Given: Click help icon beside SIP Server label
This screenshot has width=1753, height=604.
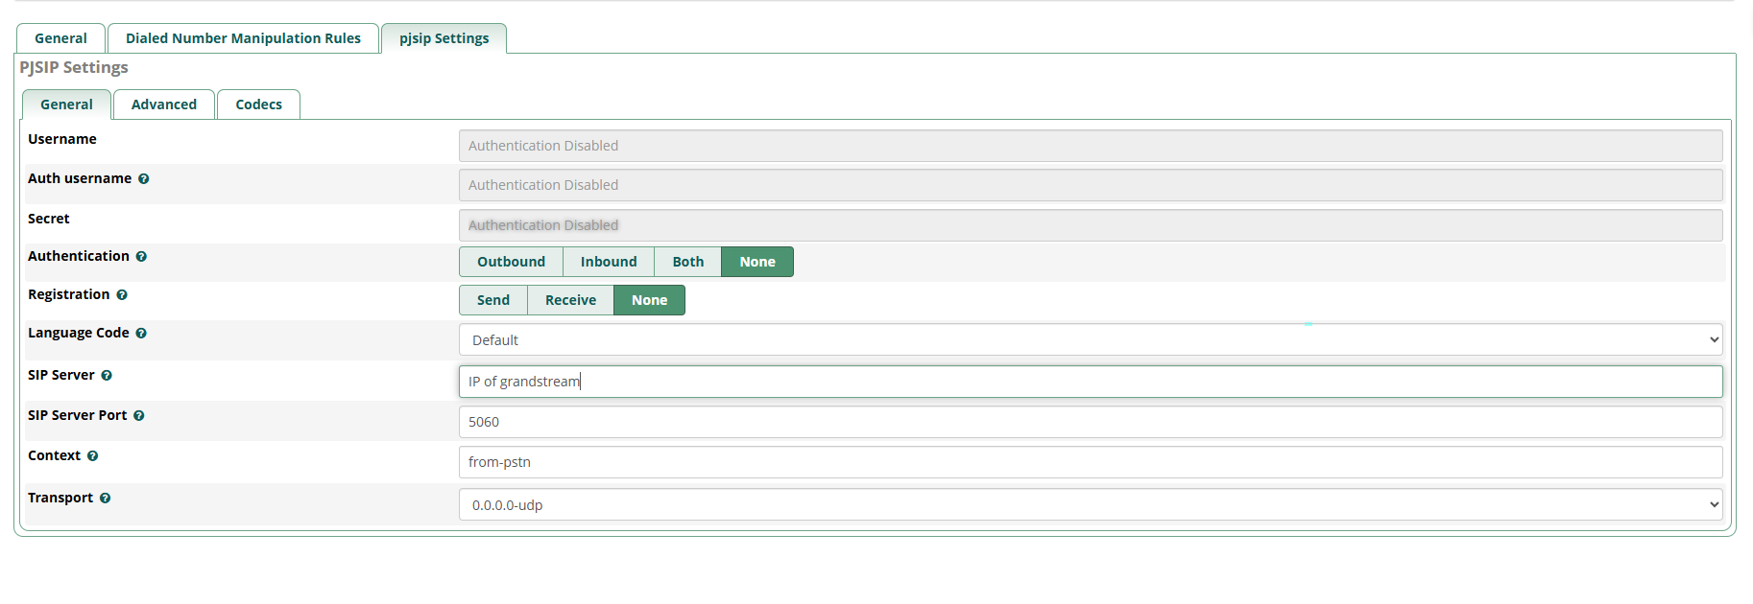Looking at the screenshot, I should (x=107, y=376).
